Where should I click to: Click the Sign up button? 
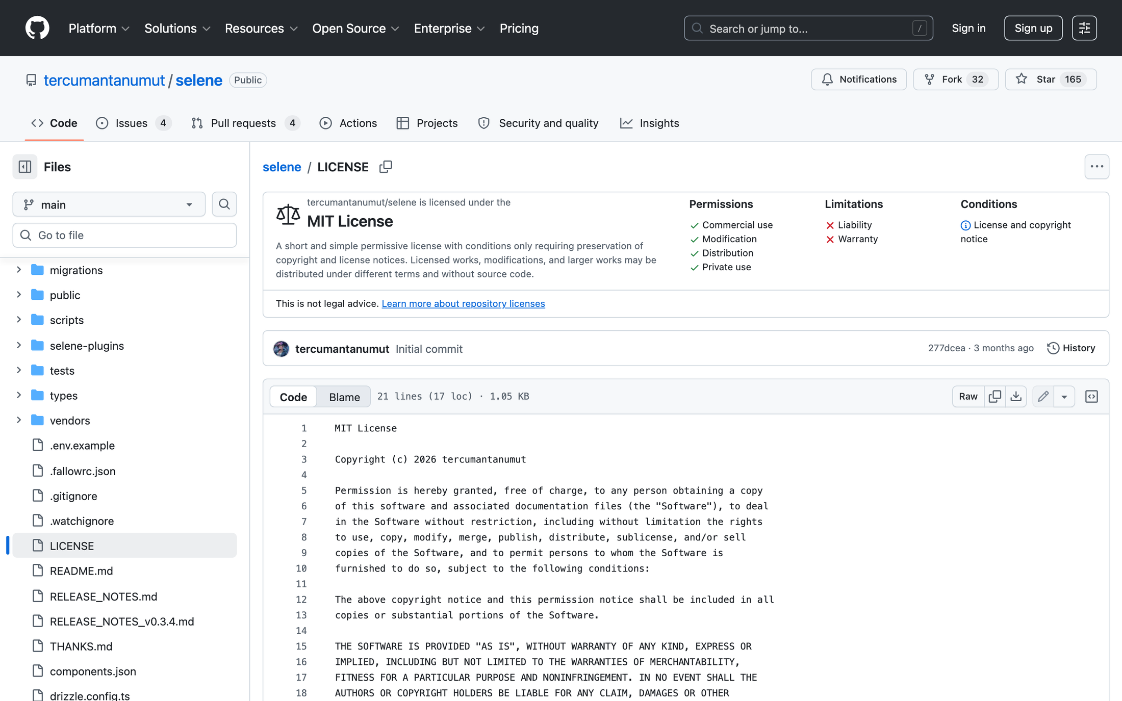coord(1033,28)
